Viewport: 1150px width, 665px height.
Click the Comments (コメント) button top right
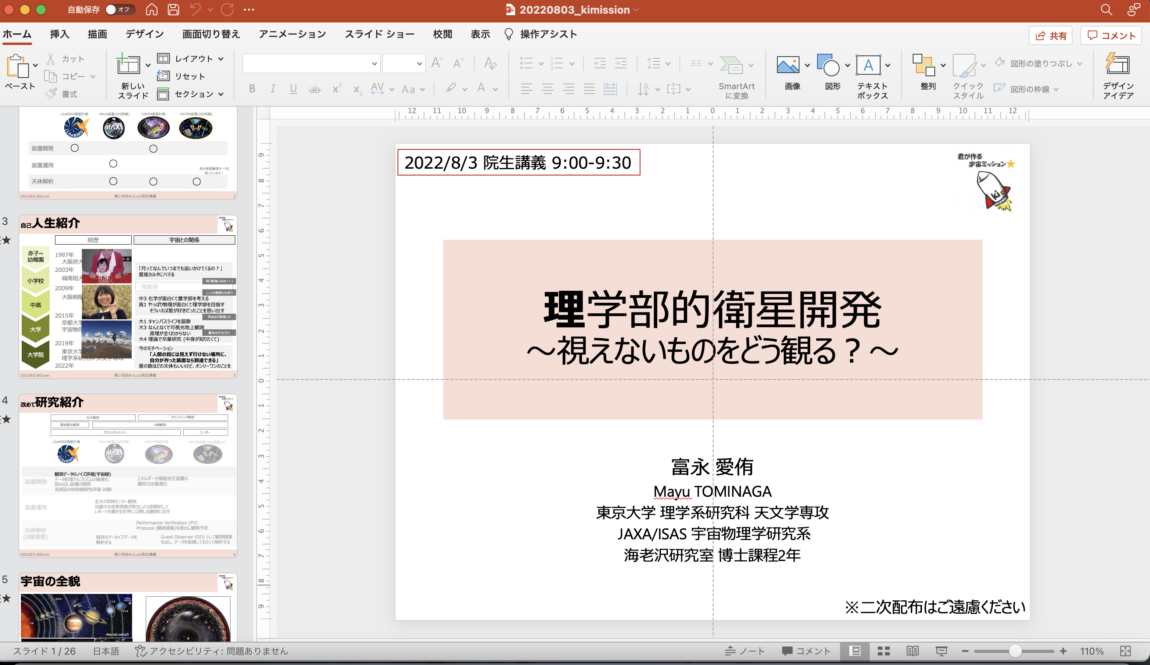[x=1111, y=36]
